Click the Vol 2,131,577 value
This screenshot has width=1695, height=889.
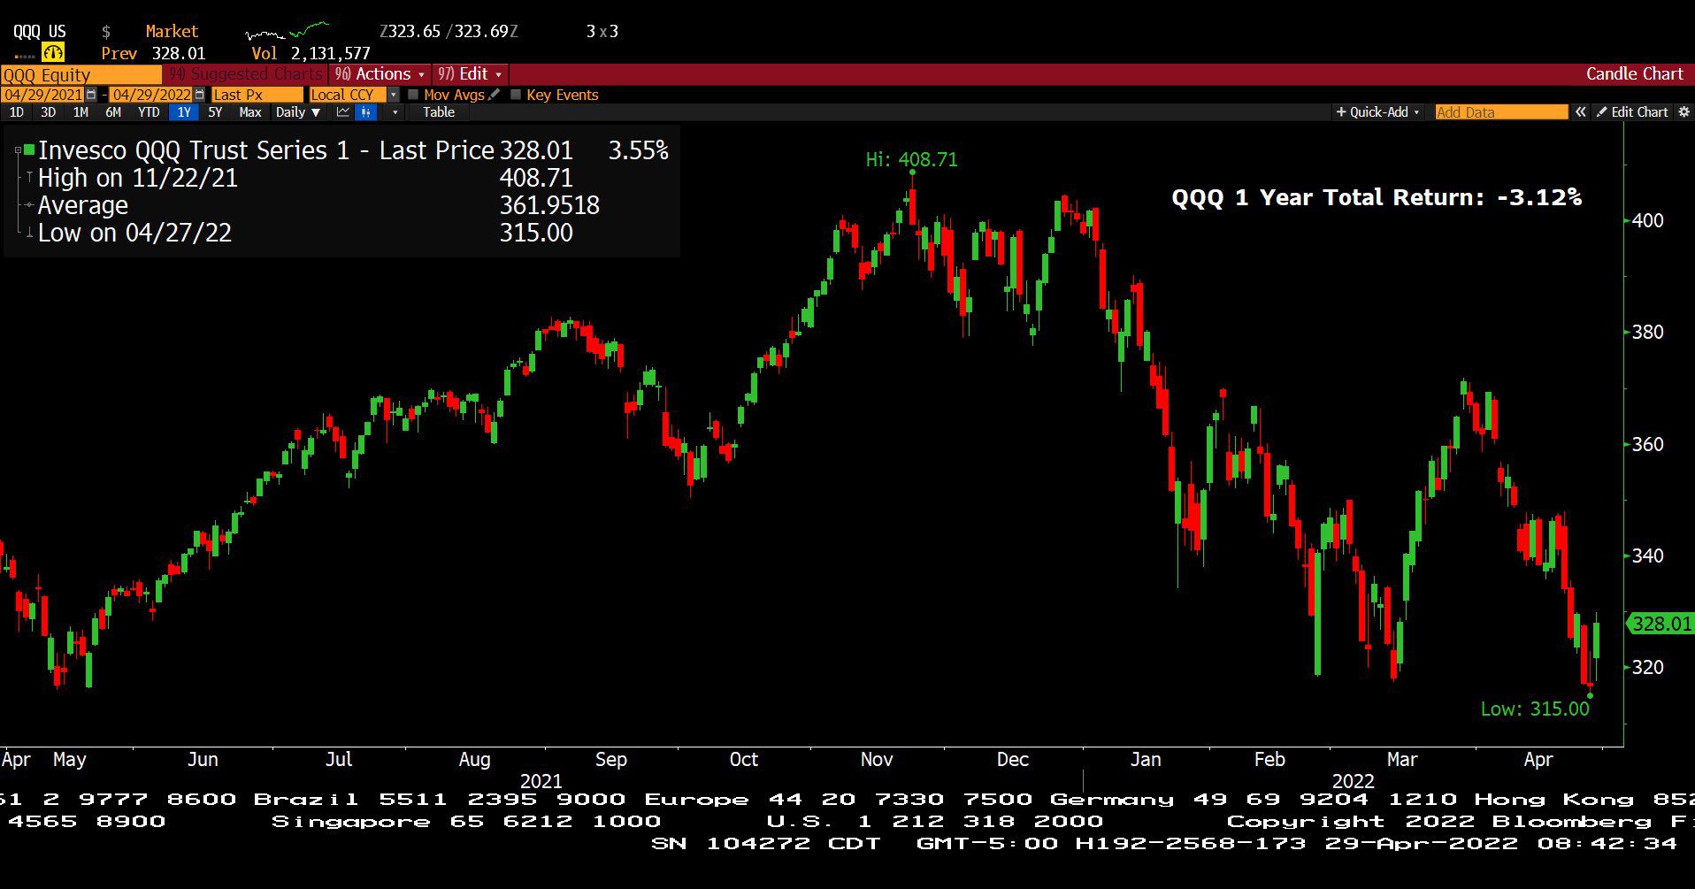(x=311, y=53)
